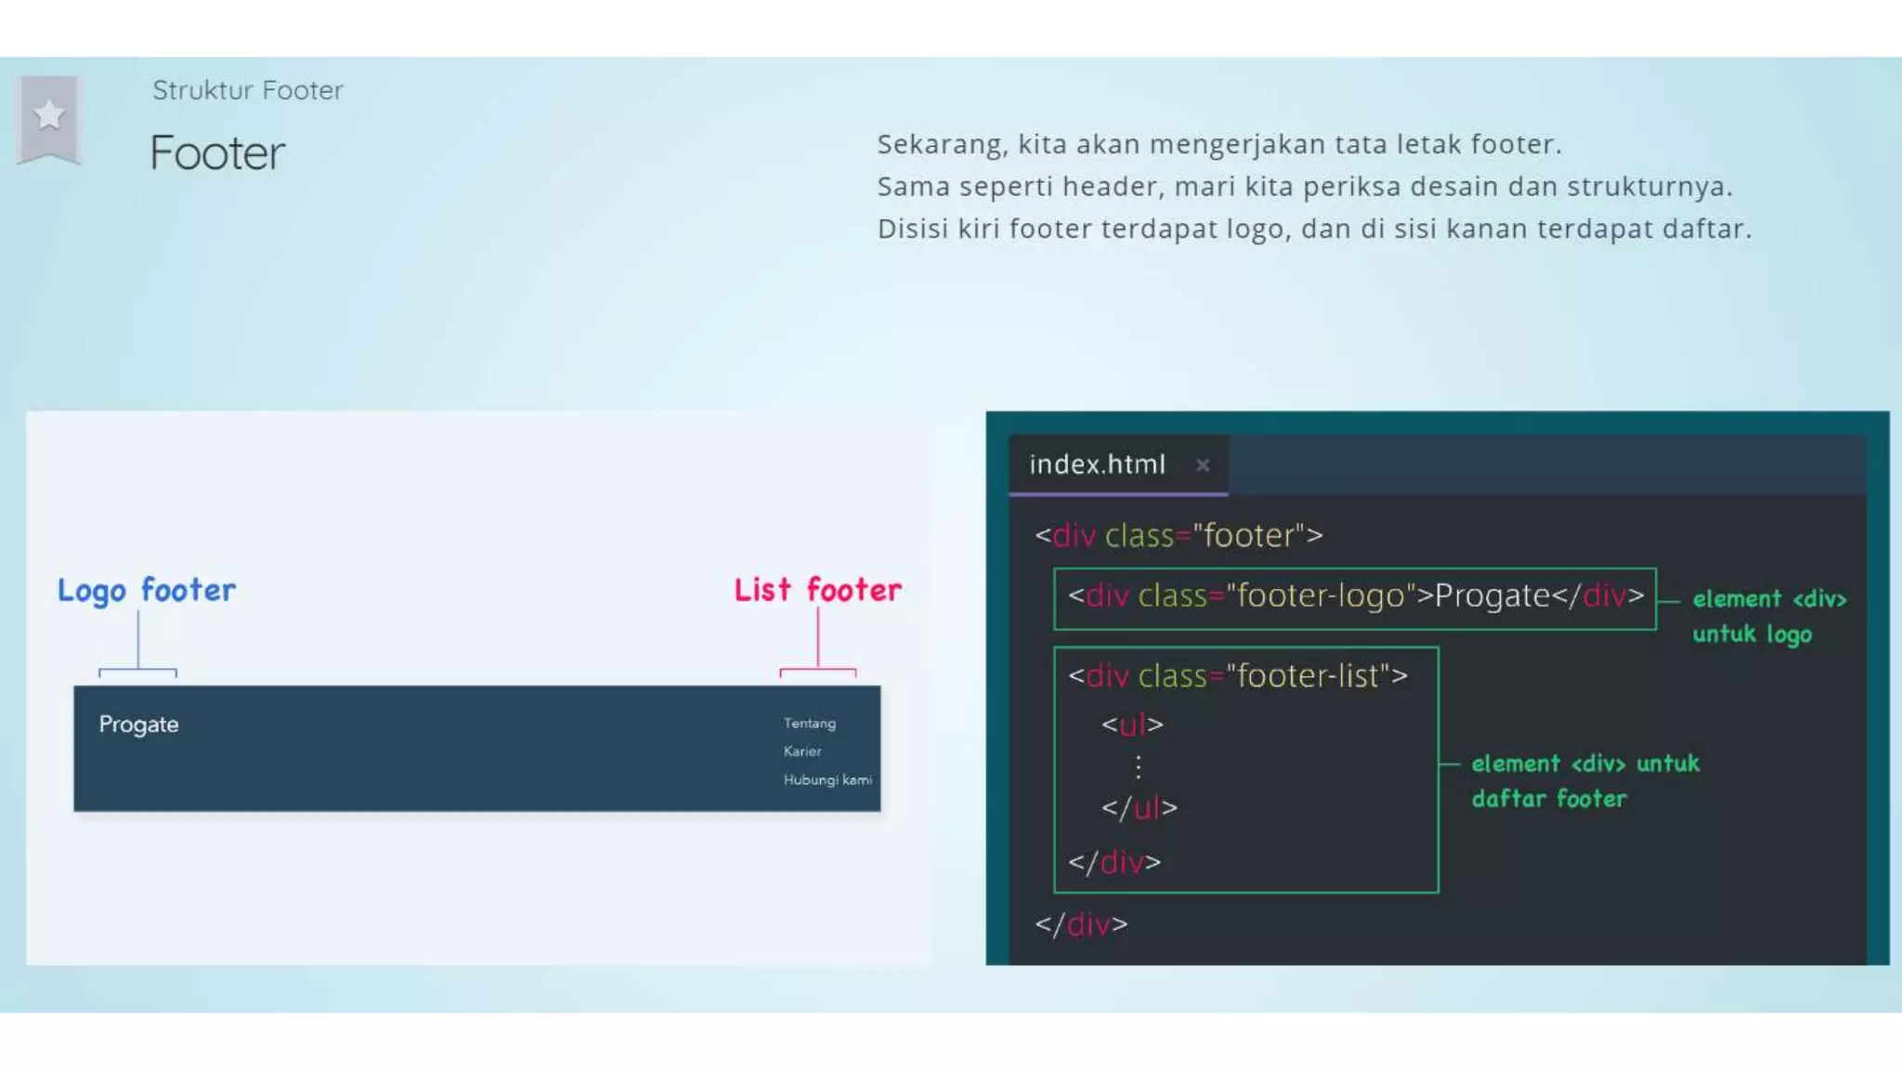Click the Struktur Footer breadcrumb text
This screenshot has height=1070, width=1902.
247,90
